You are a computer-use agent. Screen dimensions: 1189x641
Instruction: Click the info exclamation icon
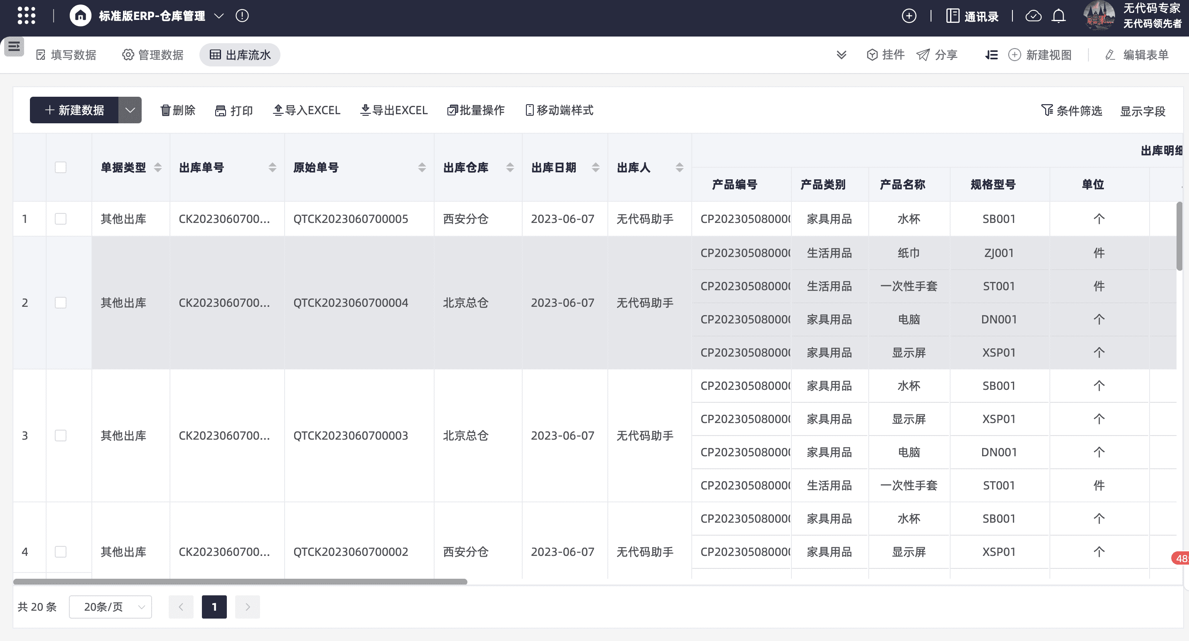(x=242, y=16)
